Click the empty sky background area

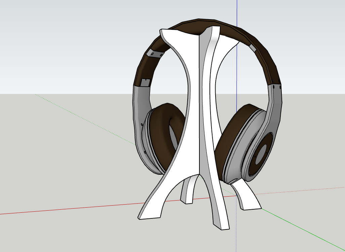[67, 40]
